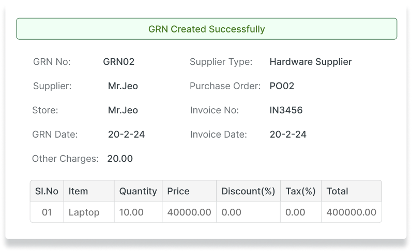Click the Hardware Supplier value
Screen dimensions: 412x252
click(x=311, y=62)
